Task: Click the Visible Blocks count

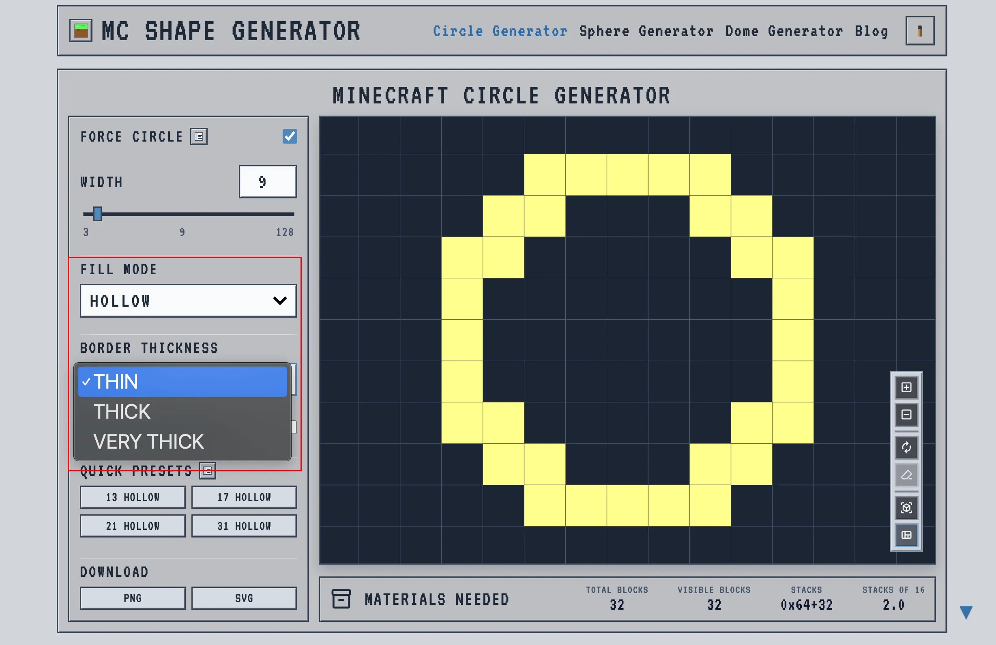Action: 714,605
